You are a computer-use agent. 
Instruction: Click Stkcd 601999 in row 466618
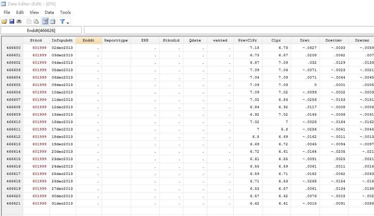(36, 181)
